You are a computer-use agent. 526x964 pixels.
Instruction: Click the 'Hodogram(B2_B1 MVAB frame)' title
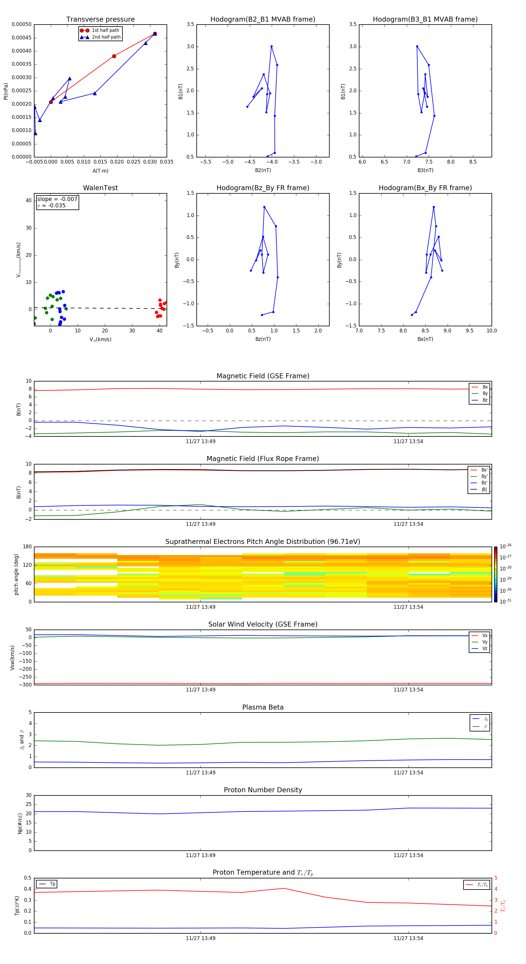click(263, 20)
